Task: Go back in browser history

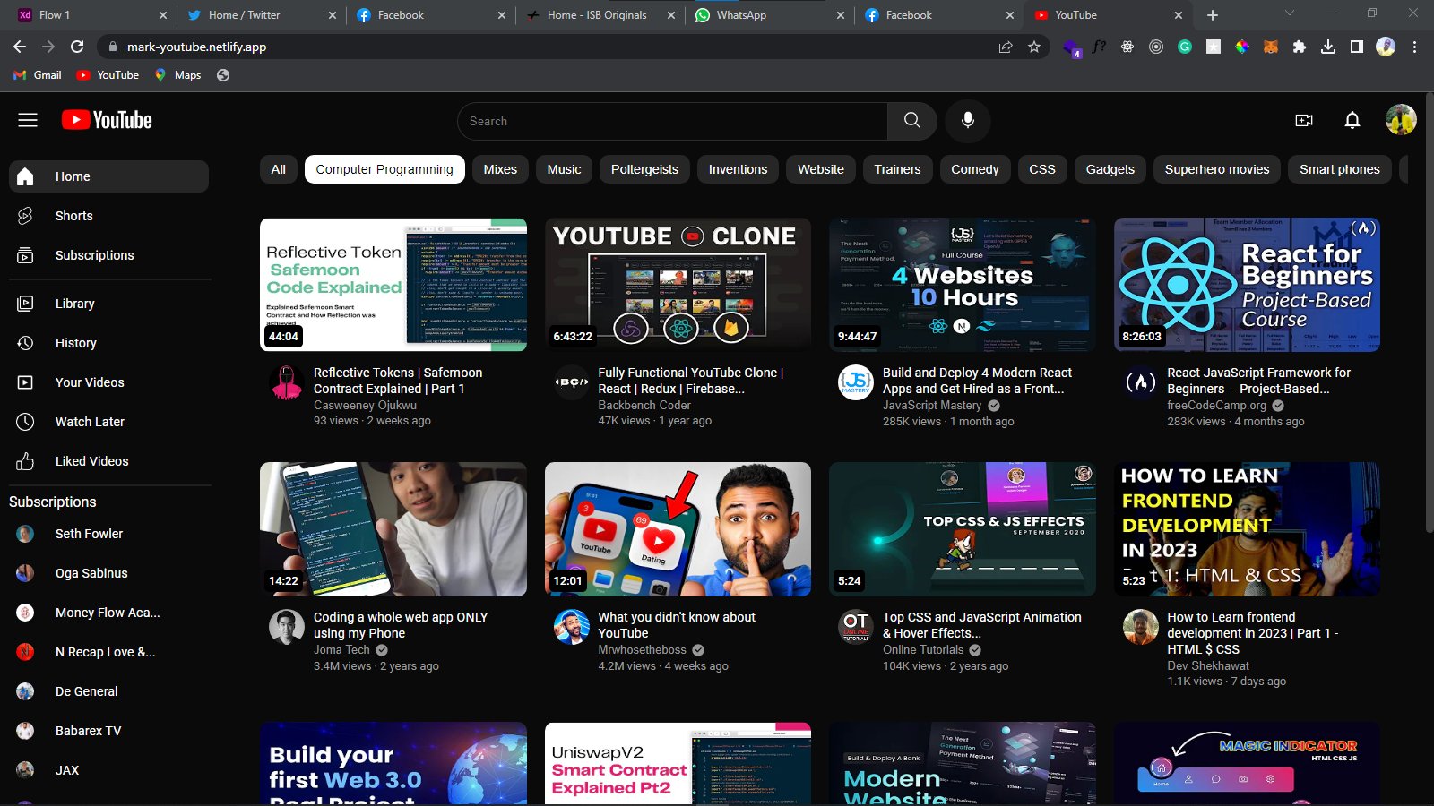Action: (x=20, y=47)
